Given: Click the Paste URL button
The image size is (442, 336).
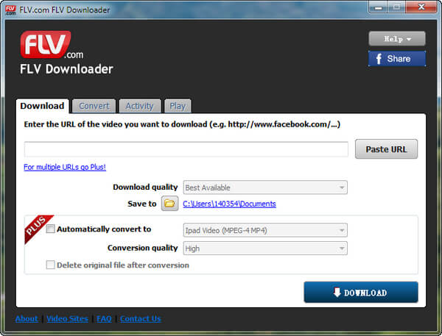Looking at the screenshot, I should [386, 149].
